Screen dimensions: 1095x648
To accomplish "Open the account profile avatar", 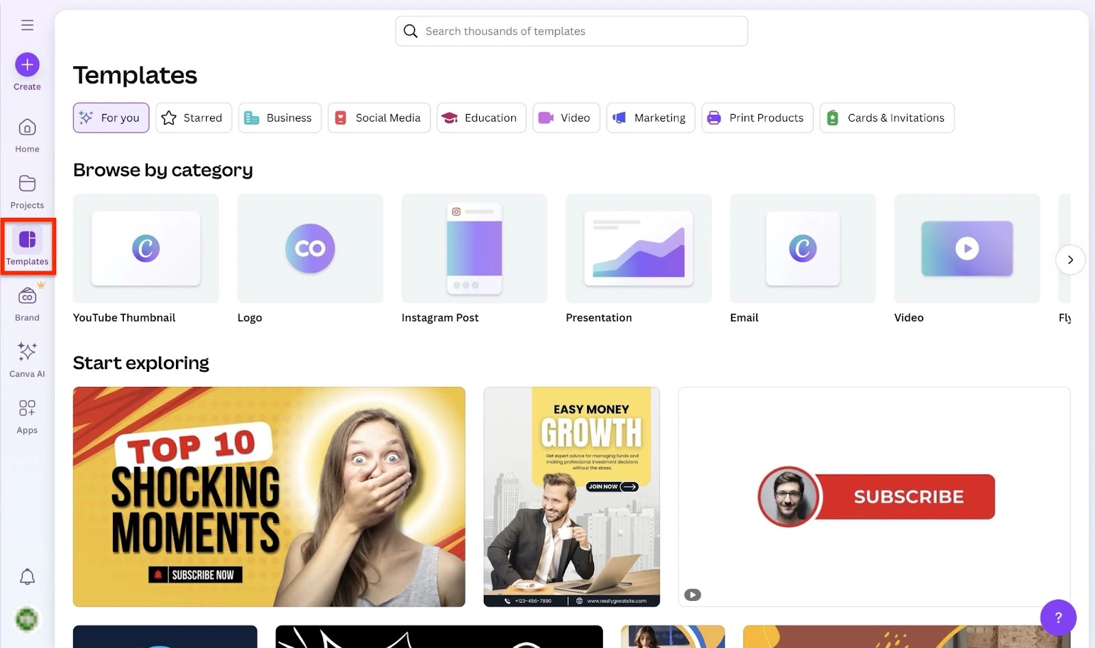I will point(27,619).
